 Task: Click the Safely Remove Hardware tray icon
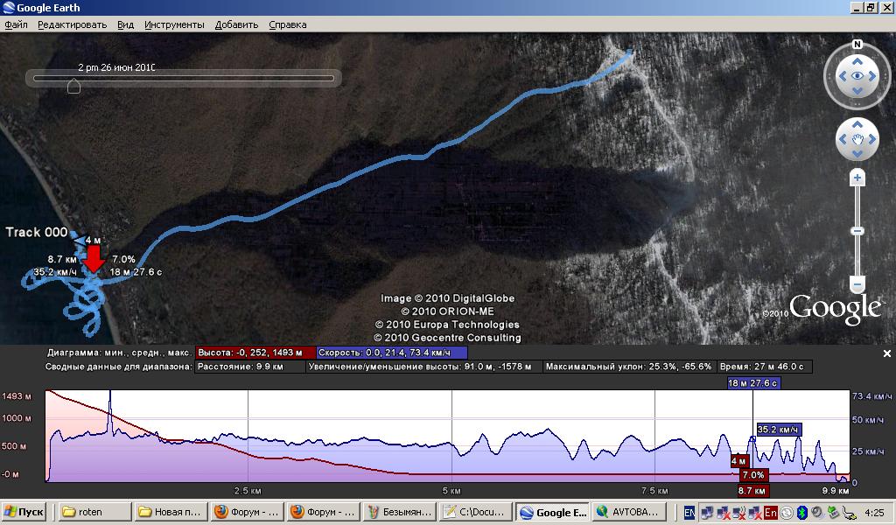click(x=833, y=513)
